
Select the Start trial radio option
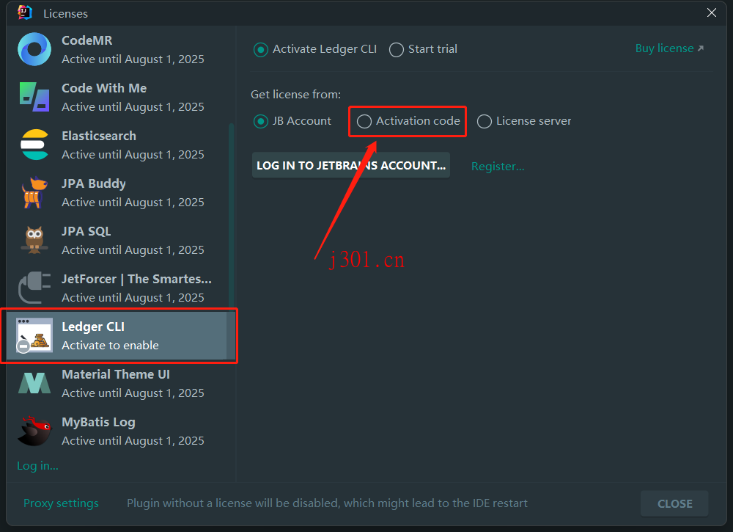coord(423,49)
